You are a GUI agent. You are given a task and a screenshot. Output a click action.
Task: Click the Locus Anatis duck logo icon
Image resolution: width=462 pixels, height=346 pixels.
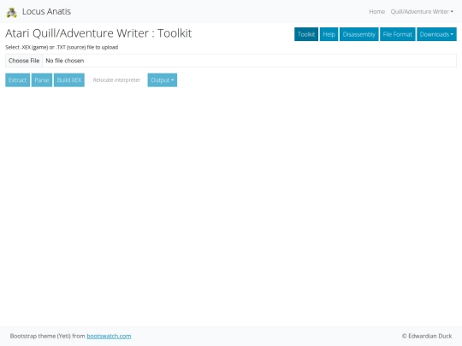pyautogui.click(x=11, y=12)
